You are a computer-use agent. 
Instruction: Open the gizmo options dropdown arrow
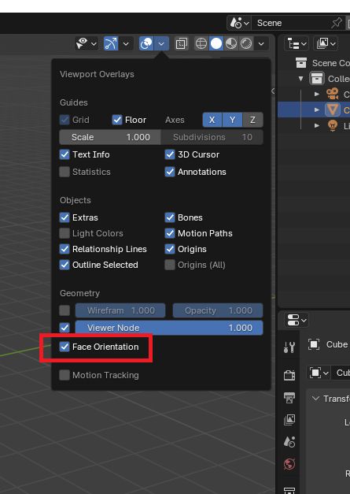[126, 43]
